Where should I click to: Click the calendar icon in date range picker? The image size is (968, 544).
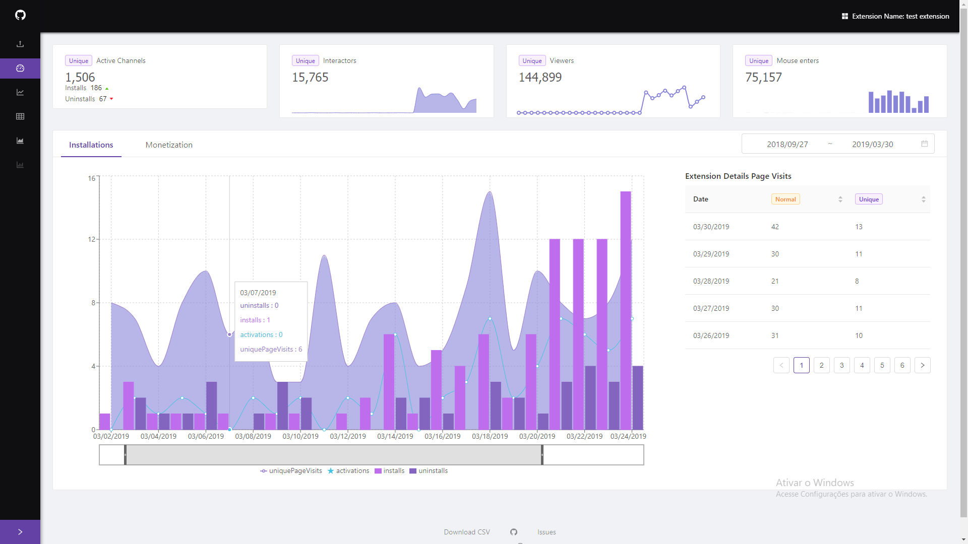925,144
